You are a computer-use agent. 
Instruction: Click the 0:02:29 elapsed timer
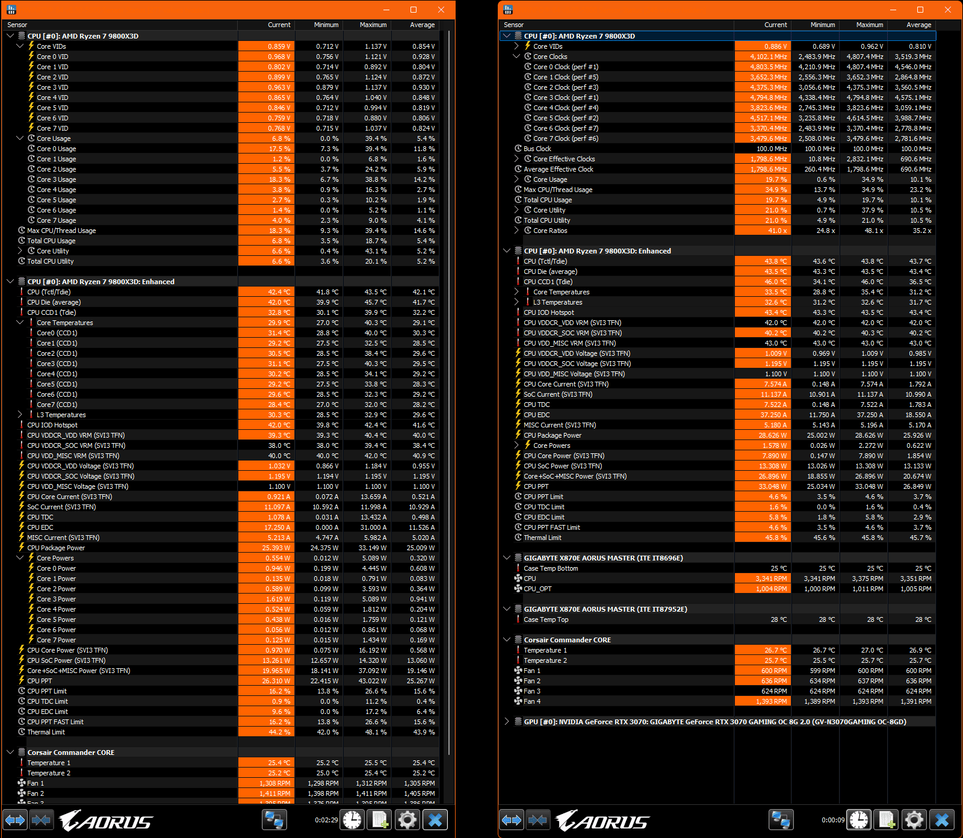[x=326, y=820]
